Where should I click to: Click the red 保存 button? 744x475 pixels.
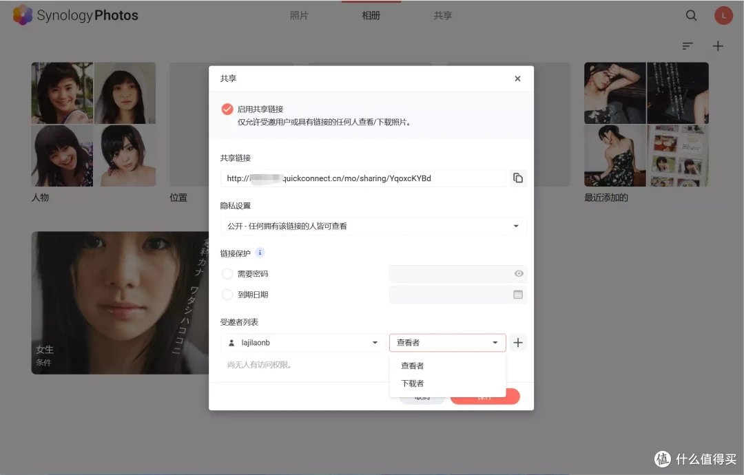(x=485, y=396)
